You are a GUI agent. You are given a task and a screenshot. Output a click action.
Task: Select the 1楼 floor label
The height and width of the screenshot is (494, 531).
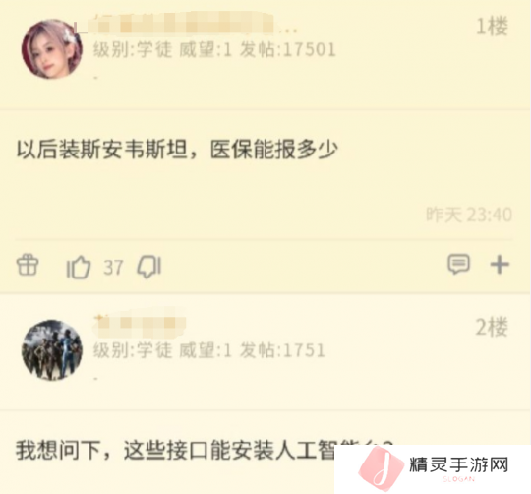492,27
